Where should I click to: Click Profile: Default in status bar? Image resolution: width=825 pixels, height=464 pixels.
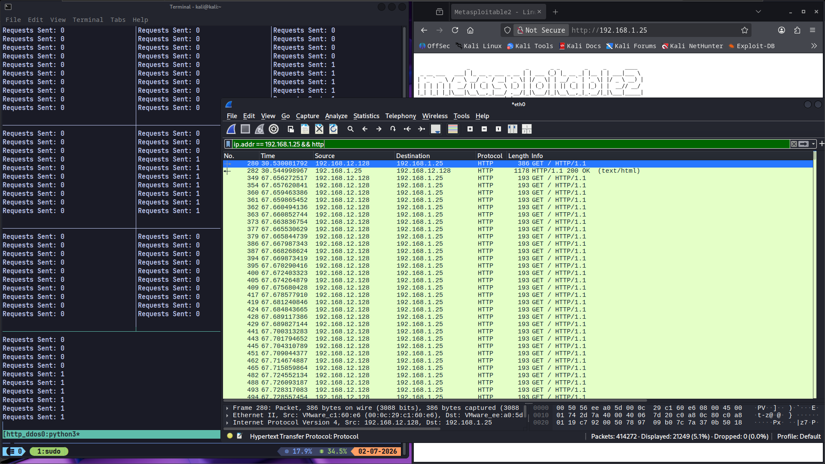(x=799, y=437)
